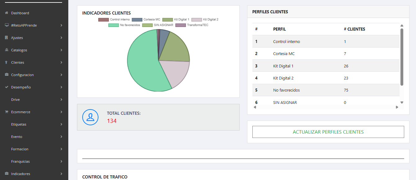Expand the Configuracion chevron
The image size is (416, 180).
click(61, 75)
